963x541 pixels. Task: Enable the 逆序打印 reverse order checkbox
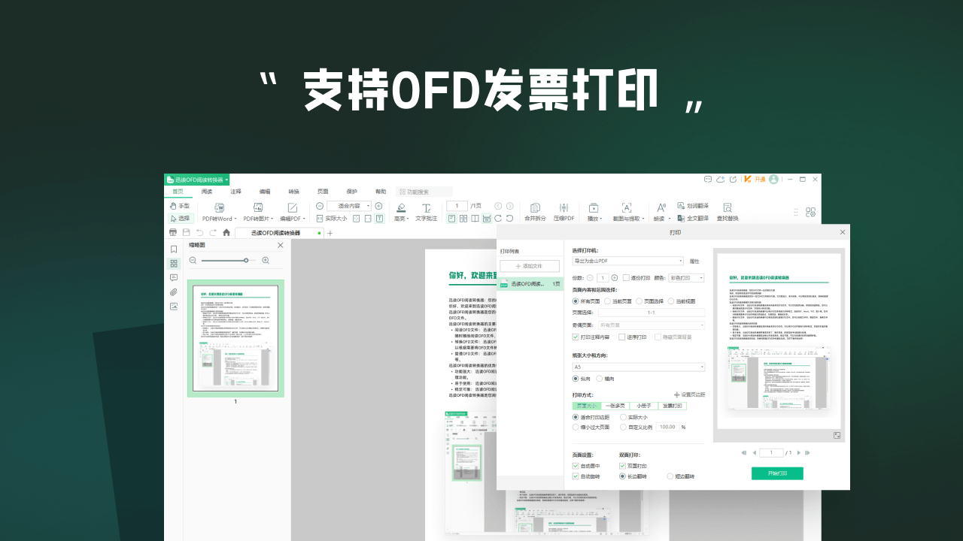[622, 337]
